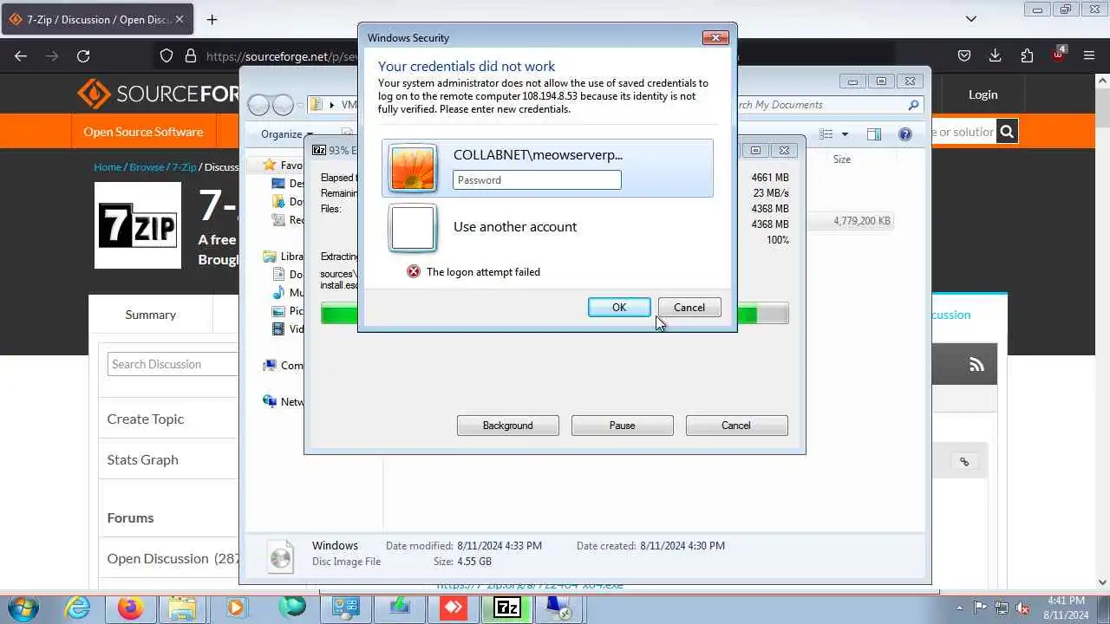Viewport: 1110px width, 624px height.
Task: Open the list all tabs dropdown arrow
Action: [971, 19]
